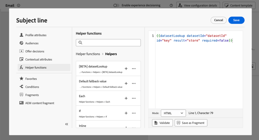Add the [BETA] datasetLookup helper with plus
259x140 pixels.
click(126, 69)
